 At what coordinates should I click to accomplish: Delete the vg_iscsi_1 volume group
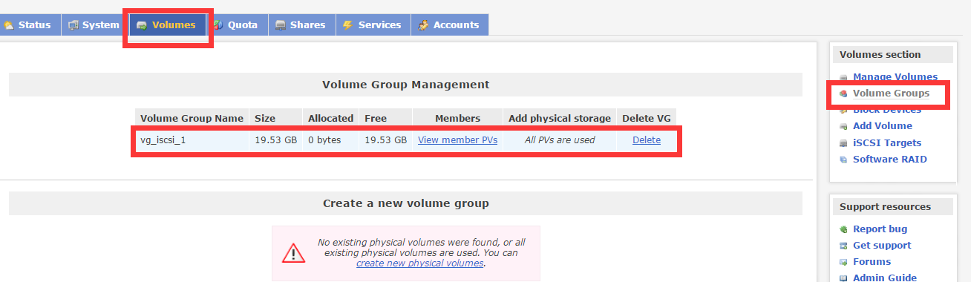pyautogui.click(x=646, y=140)
